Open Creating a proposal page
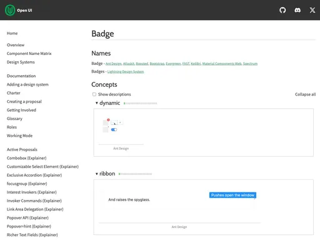320x240 pixels. click(24, 101)
